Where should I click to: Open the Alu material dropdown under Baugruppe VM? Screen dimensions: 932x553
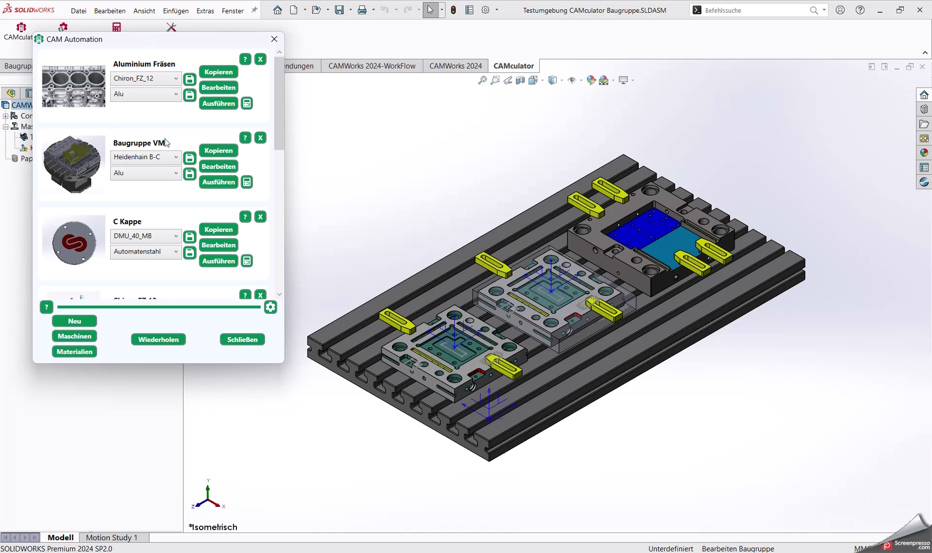[146, 173]
